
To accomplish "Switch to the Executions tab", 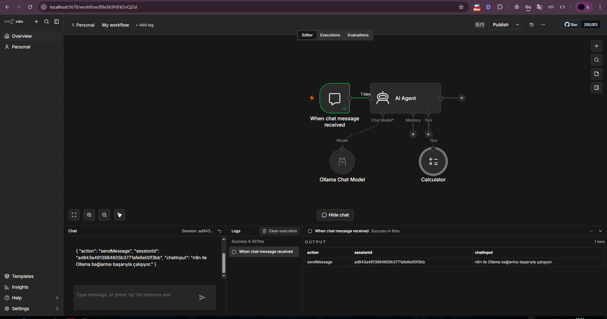I will 330,35.
